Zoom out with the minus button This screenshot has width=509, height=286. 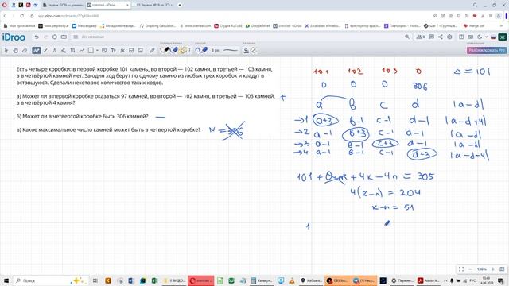[x=470, y=269]
